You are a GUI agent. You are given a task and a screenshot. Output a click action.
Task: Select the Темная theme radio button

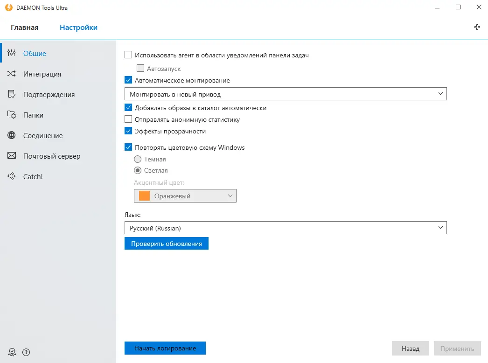[138, 159]
